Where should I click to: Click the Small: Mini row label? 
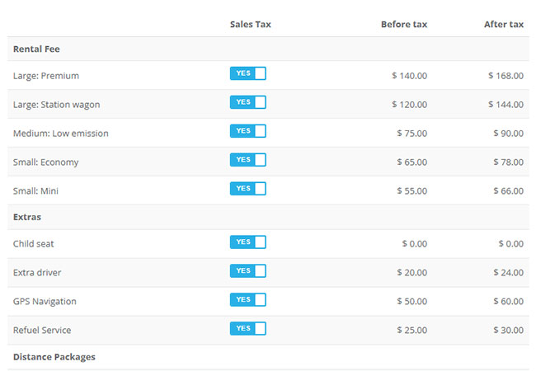(35, 191)
